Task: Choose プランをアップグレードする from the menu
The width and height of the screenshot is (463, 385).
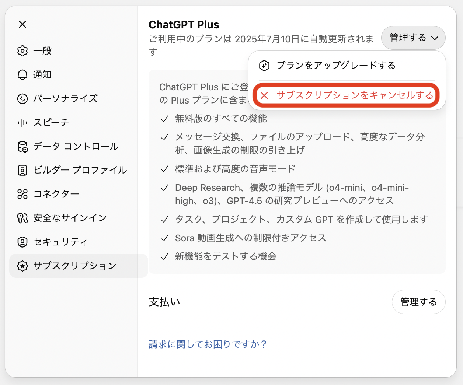Action: point(347,66)
